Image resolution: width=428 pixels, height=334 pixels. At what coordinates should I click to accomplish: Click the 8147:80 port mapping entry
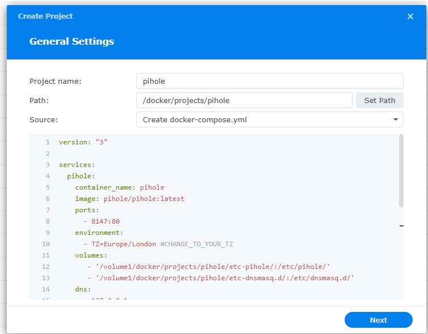click(105, 221)
